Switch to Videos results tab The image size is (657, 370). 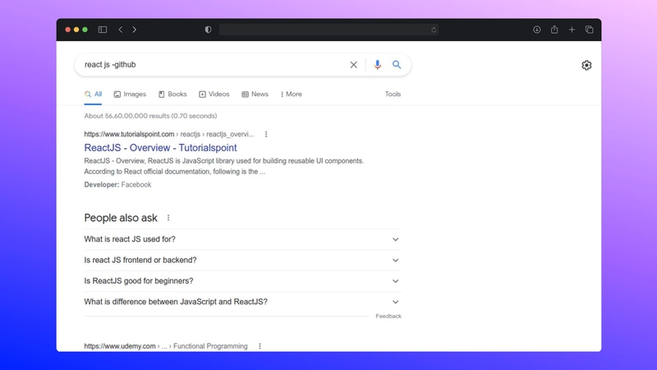click(214, 95)
